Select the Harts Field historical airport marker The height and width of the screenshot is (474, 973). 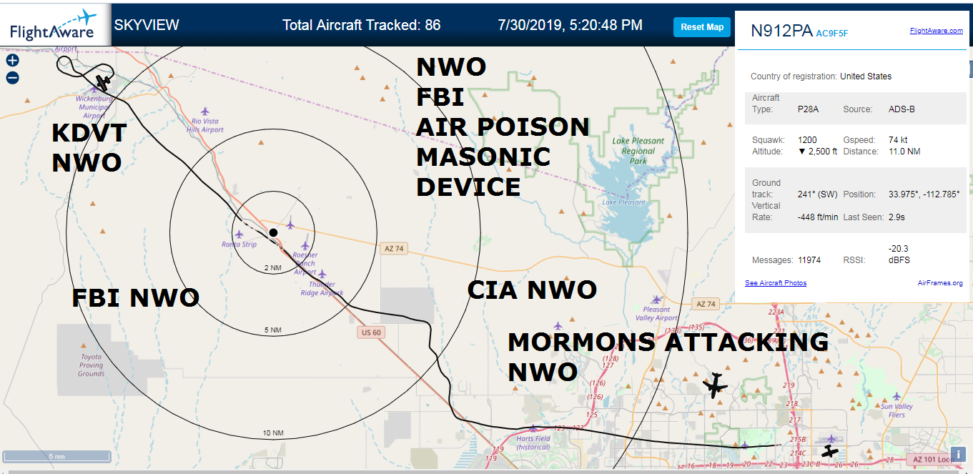tap(532, 429)
